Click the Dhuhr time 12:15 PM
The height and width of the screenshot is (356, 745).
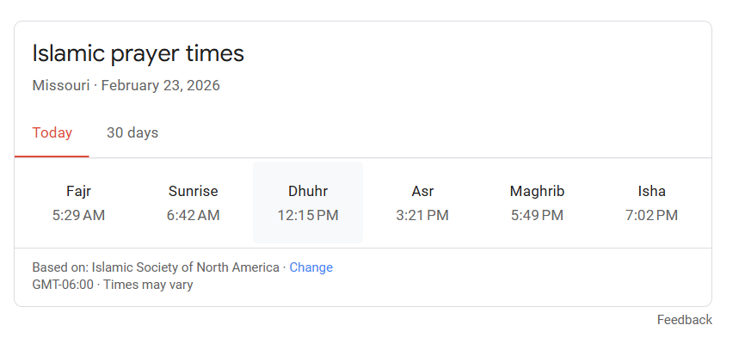tap(307, 215)
